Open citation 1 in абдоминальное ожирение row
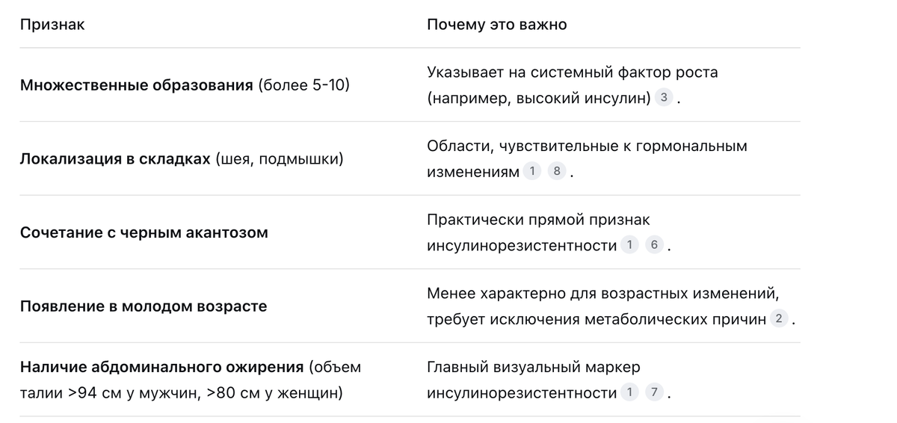897x423 pixels. 629,392
